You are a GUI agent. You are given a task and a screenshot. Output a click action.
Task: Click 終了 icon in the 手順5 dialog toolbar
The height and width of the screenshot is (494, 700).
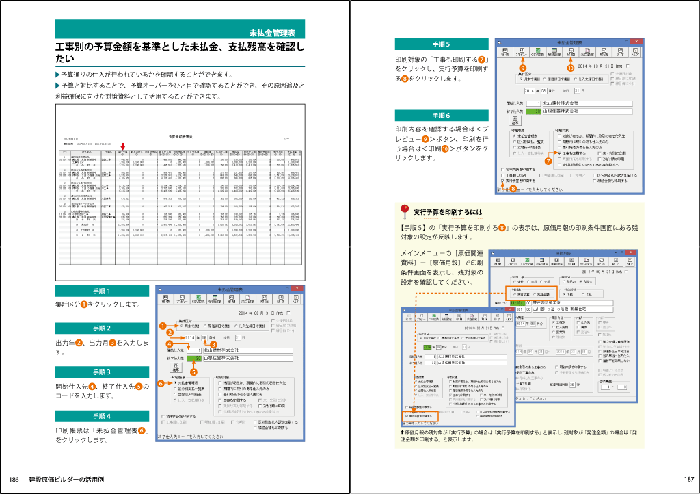[x=620, y=52]
